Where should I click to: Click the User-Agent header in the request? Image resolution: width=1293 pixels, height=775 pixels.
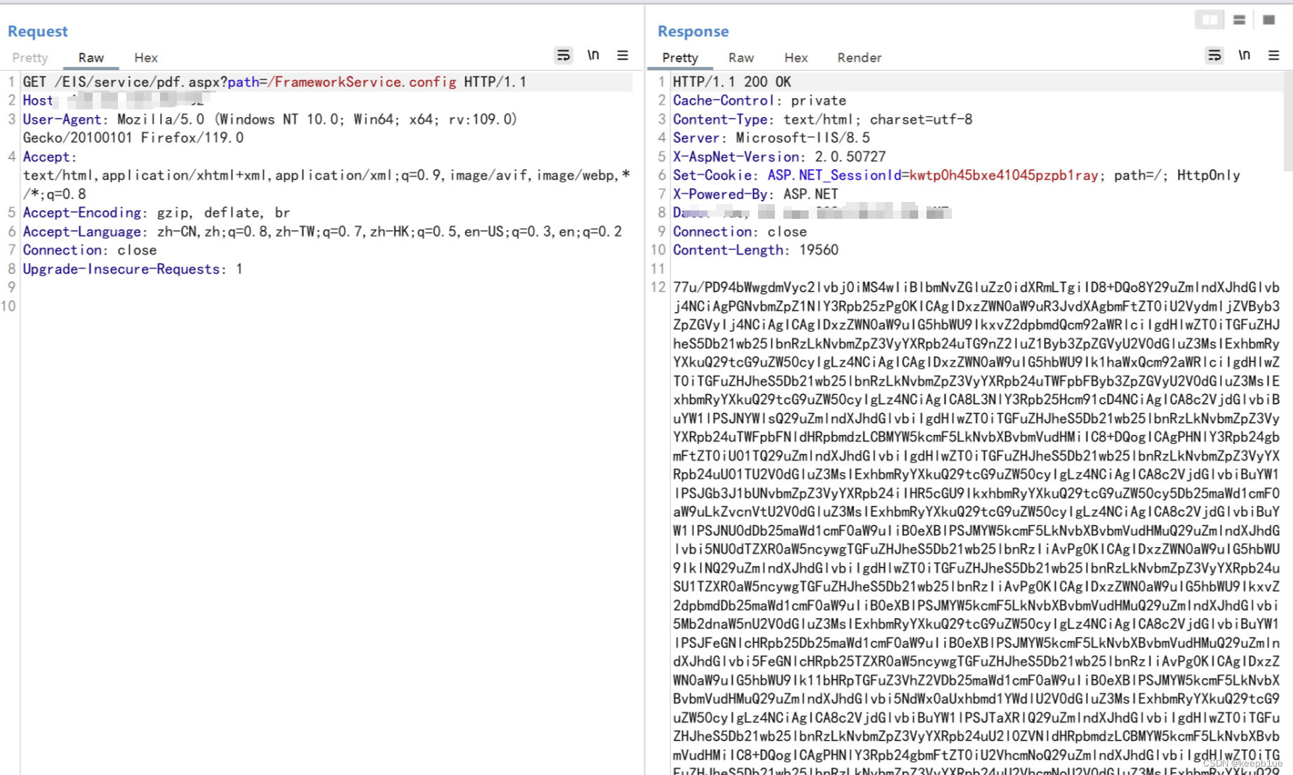pos(270,128)
